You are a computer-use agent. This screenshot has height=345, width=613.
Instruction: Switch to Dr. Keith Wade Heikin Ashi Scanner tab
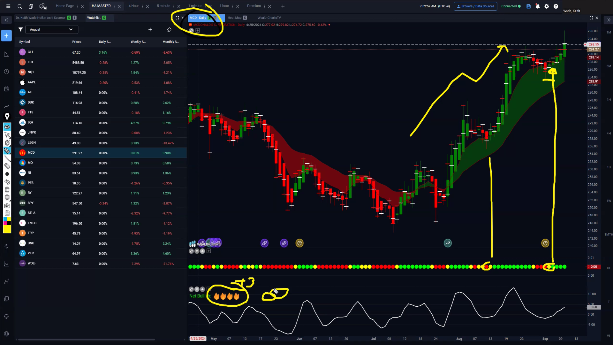tap(41, 18)
